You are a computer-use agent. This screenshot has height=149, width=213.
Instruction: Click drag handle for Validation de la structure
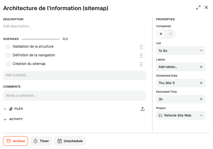(141, 47)
